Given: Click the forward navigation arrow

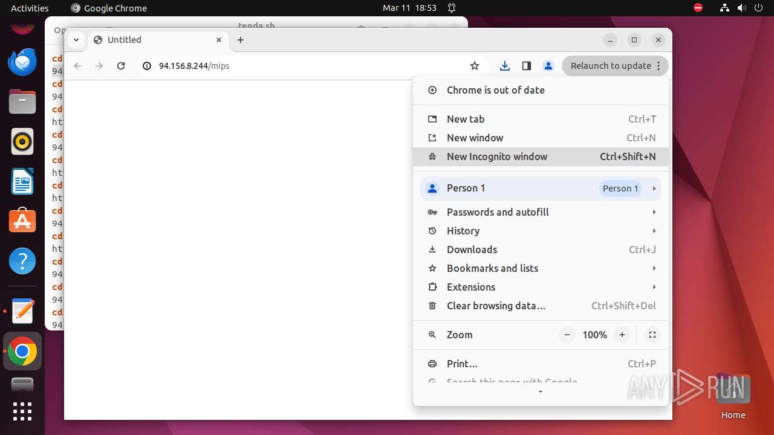Looking at the screenshot, I should pos(99,66).
